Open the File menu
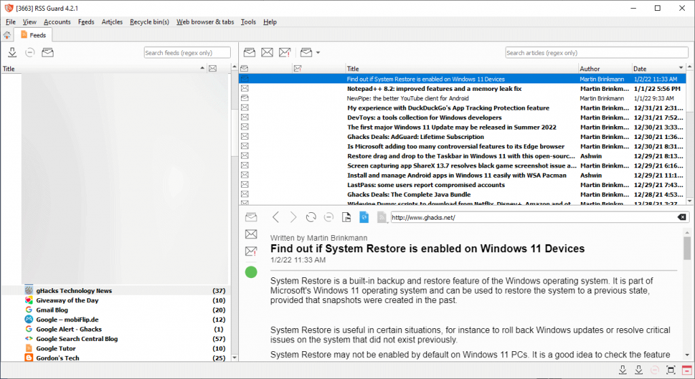Image resolution: width=695 pixels, height=379 pixels. pyautogui.click(x=11, y=22)
